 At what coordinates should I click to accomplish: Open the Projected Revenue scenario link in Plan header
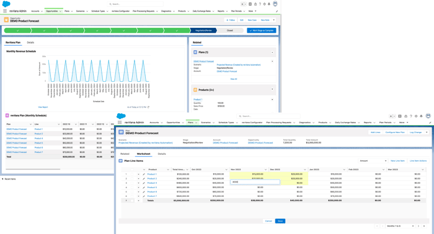coord(146,143)
